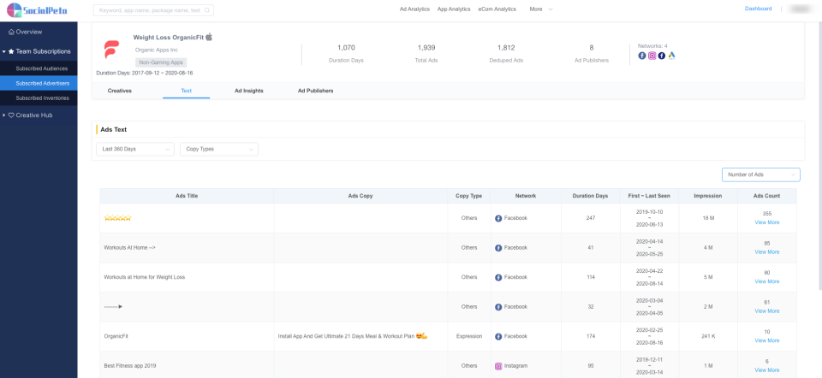822x378 pixels.
Task: Click the dark blue Facebook network icon
Action: pyautogui.click(x=662, y=56)
